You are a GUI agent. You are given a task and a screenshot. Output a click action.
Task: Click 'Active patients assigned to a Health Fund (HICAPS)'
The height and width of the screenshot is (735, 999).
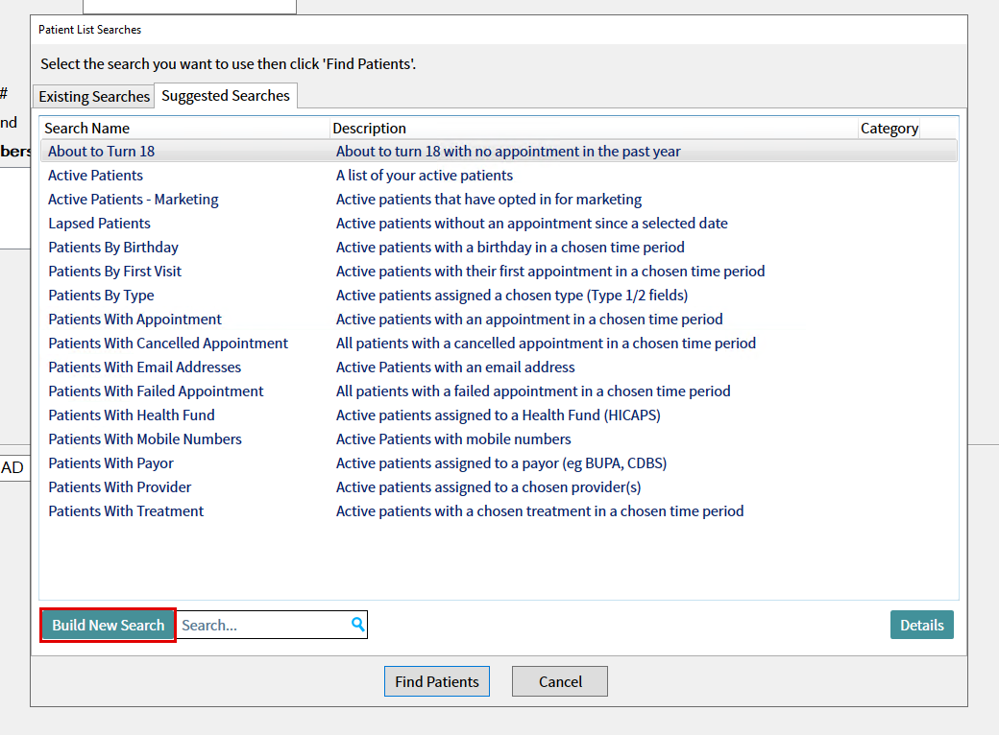[x=499, y=415]
